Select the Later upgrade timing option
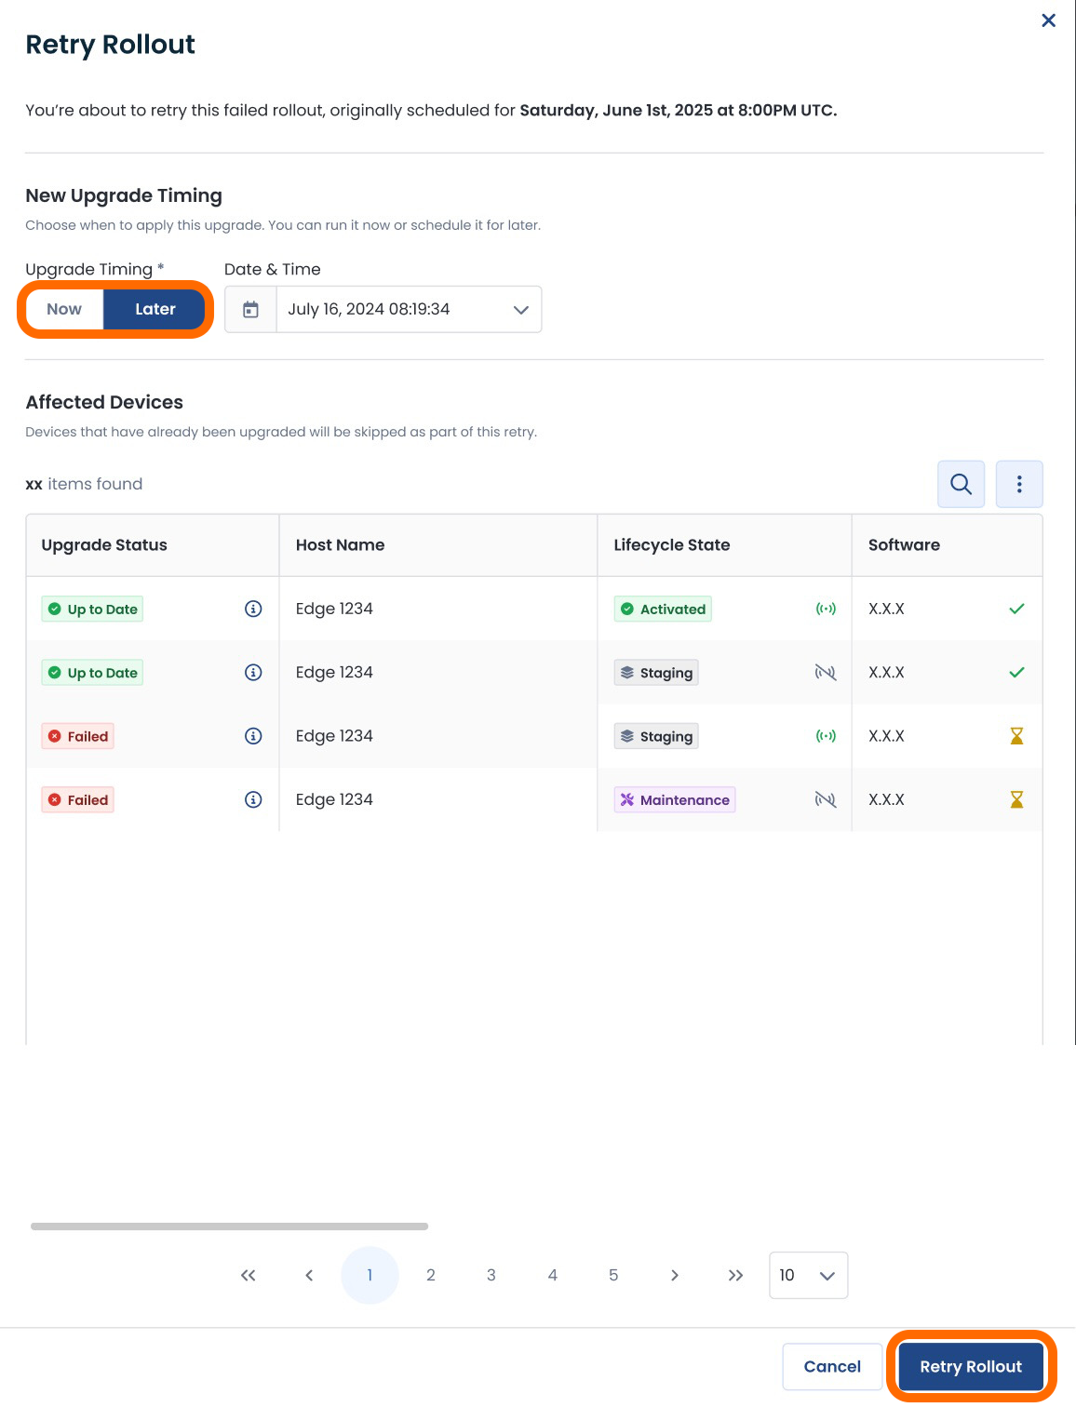The height and width of the screenshot is (1407, 1076). (x=155, y=309)
